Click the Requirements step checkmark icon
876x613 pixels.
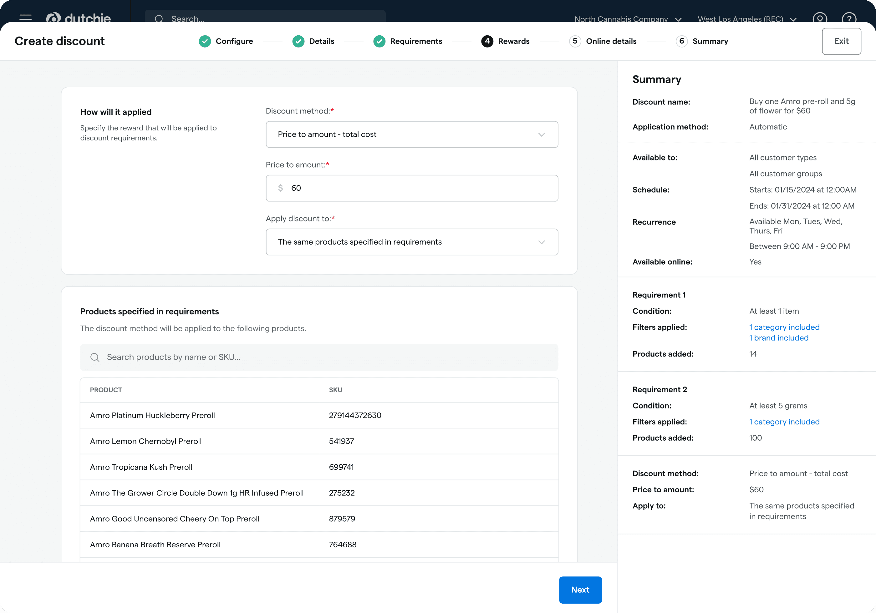[379, 41]
